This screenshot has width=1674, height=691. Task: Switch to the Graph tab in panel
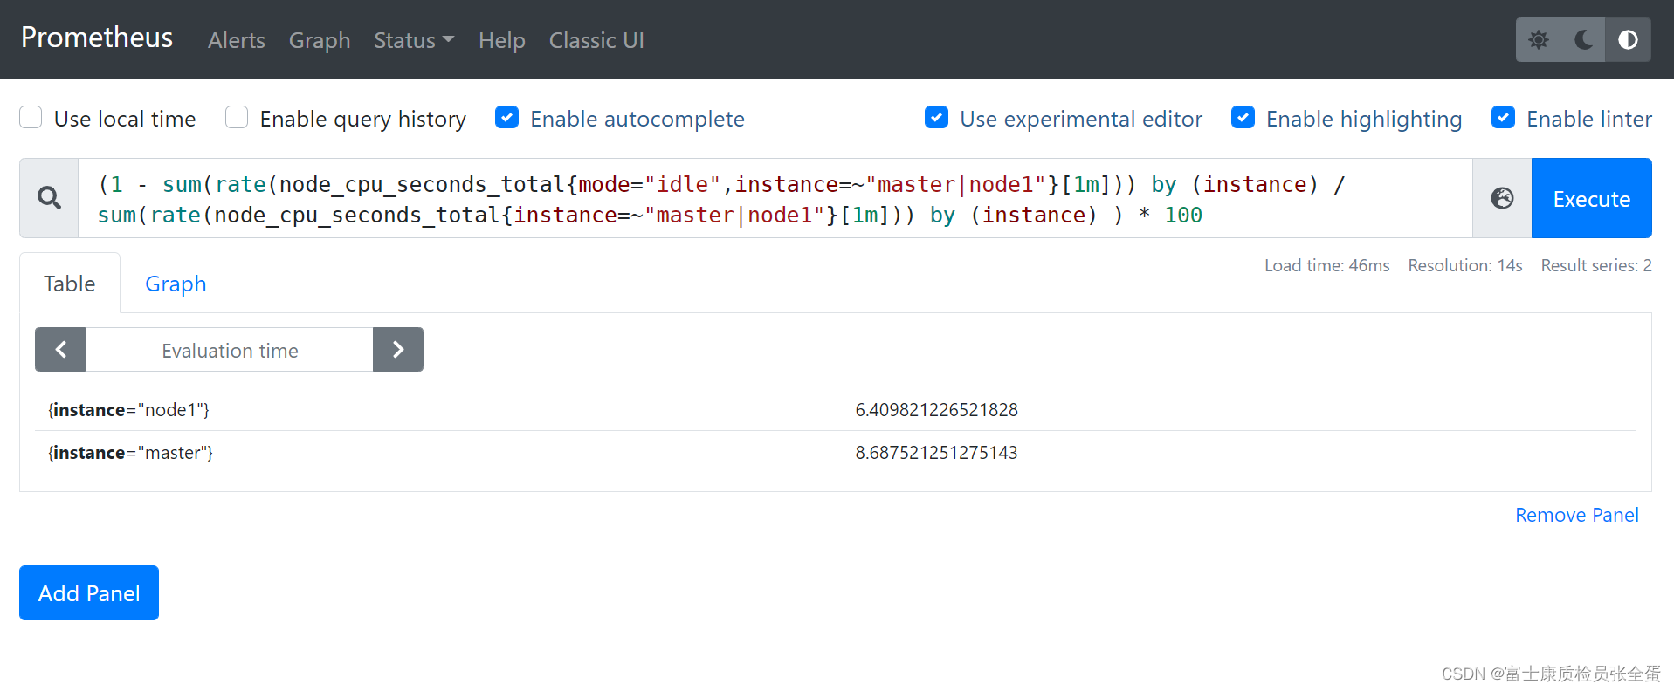click(176, 284)
